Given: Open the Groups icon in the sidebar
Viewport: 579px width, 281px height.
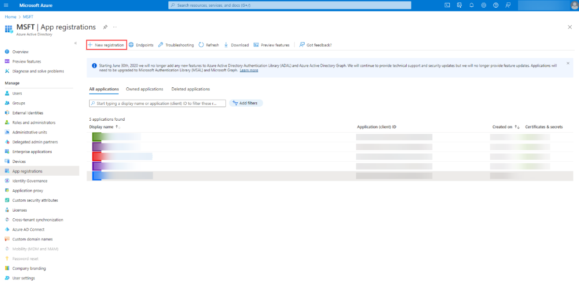Looking at the screenshot, I should coord(7,103).
